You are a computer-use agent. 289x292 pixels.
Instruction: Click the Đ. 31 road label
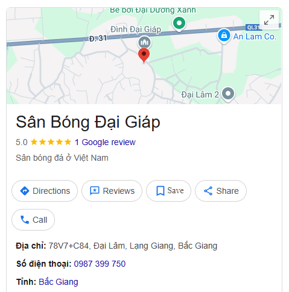tap(98, 38)
